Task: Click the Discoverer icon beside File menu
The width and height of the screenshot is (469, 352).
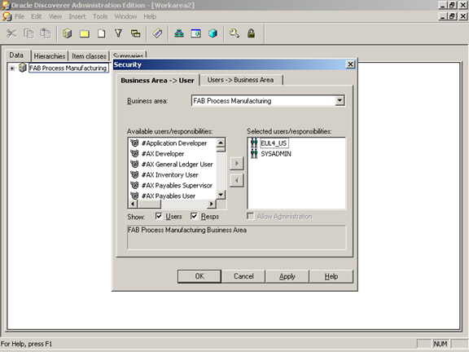Action: click(x=7, y=16)
